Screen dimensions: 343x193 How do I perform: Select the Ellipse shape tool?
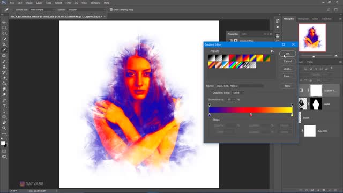point(4,117)
